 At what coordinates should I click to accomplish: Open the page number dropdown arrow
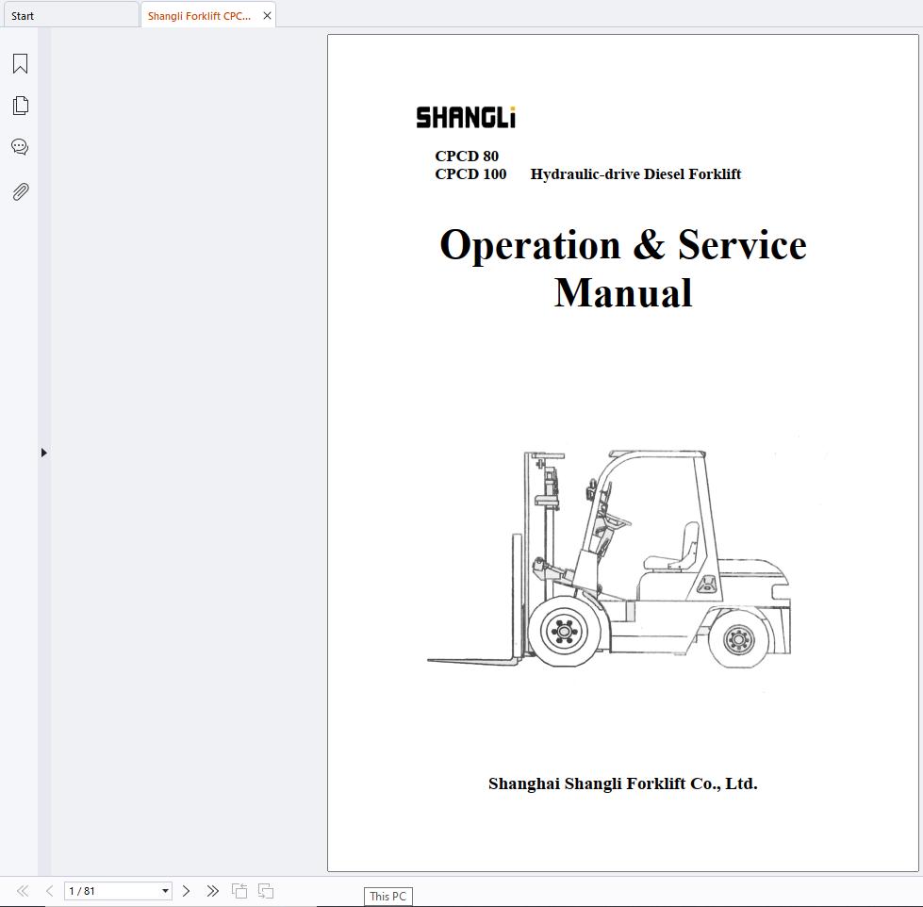165,891
